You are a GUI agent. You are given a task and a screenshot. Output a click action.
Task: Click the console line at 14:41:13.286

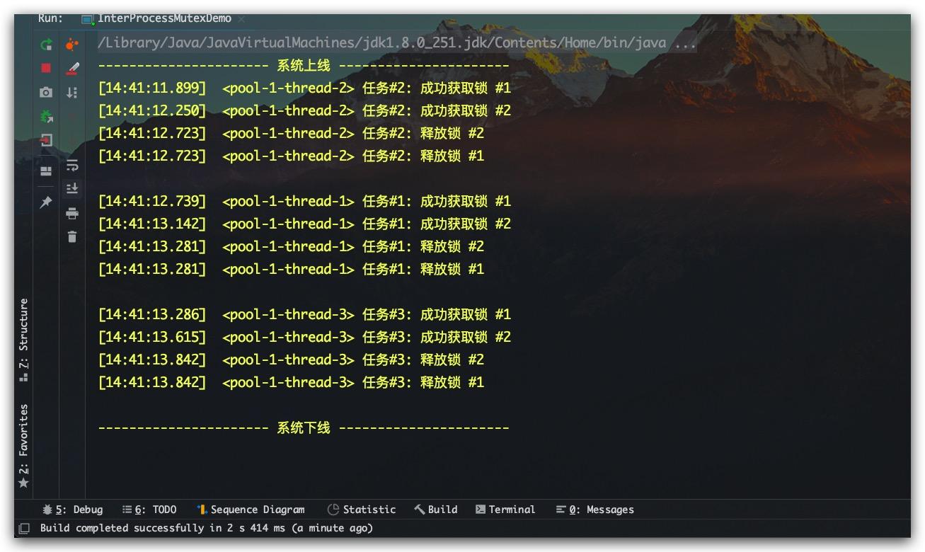(304, 315)
